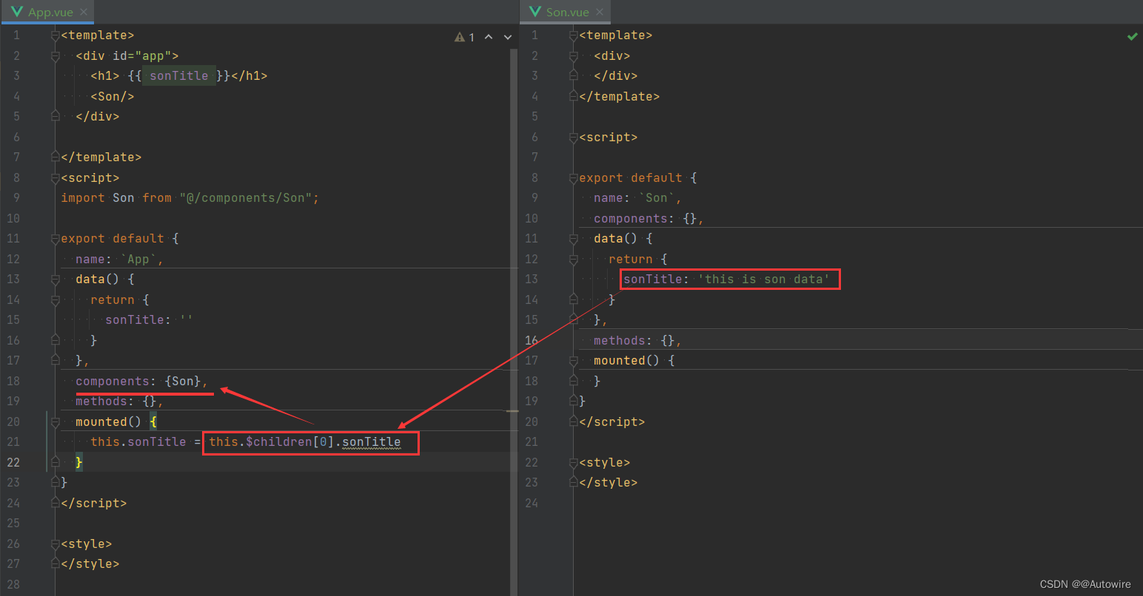
Task: Close the Son.vue tab
Action: tap(600, 12)
